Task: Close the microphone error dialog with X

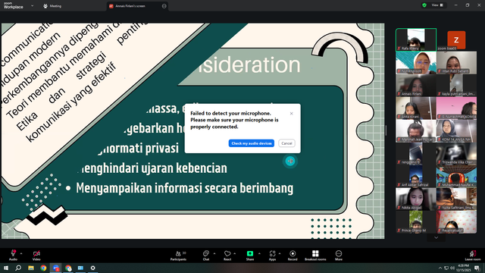Action: coord(291,114)
